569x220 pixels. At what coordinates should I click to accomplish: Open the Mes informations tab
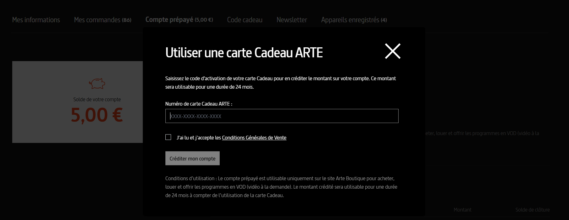point(36,20)
